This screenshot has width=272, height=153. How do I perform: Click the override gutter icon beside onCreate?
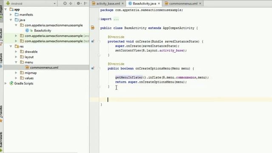click(93, 41)
